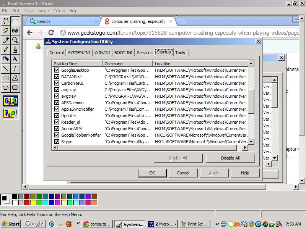The height and width of the screenshot is (229, 306).
Task: Toggle the AppleSyncNotifier checkbox
Action: tap(57, 109)
